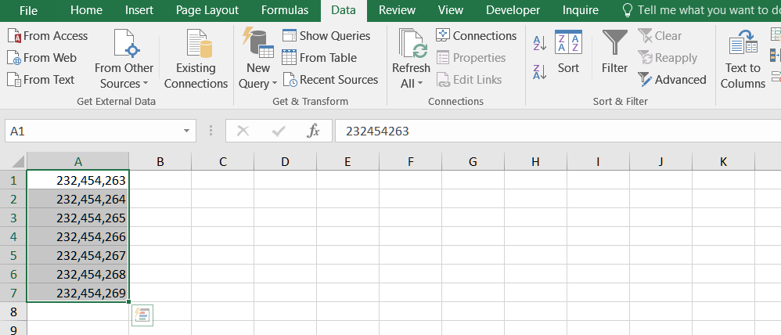Open Existing Connections dialog
The height and width of the screenshot is (335, 781).
[x=196, y=59]
